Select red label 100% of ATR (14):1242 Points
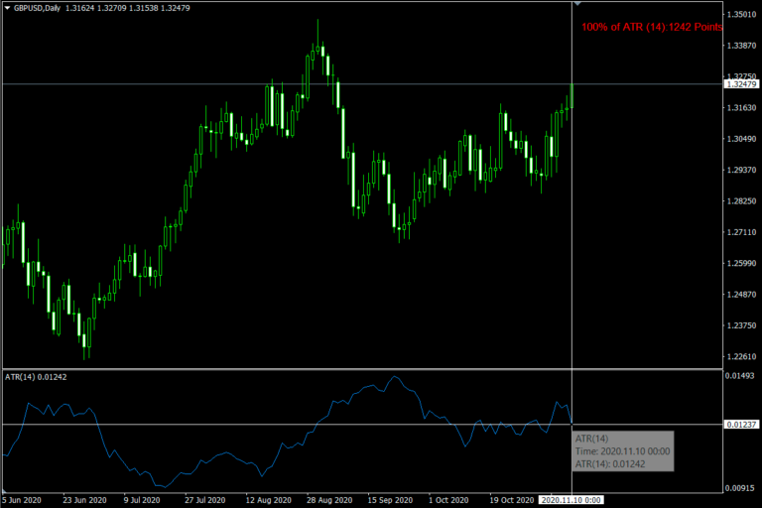This screenshot has width=762, height=508. [x=652, y=27]
